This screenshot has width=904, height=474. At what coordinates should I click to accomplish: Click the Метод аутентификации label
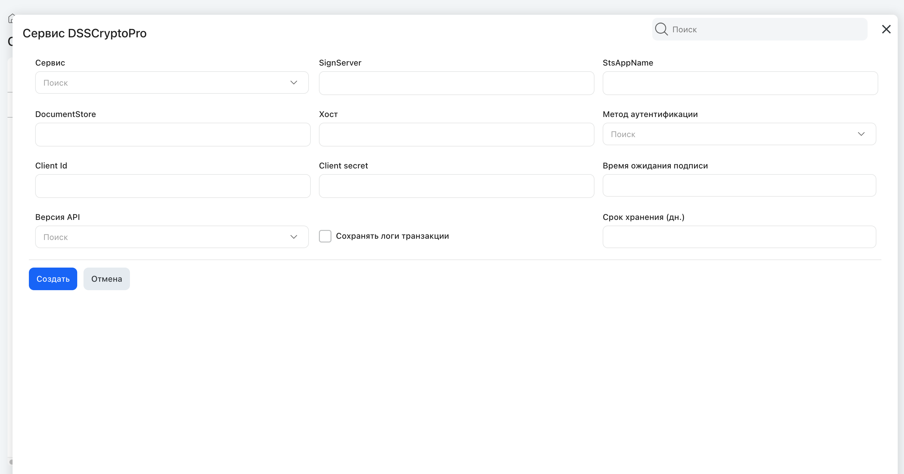tap(650, 114)
